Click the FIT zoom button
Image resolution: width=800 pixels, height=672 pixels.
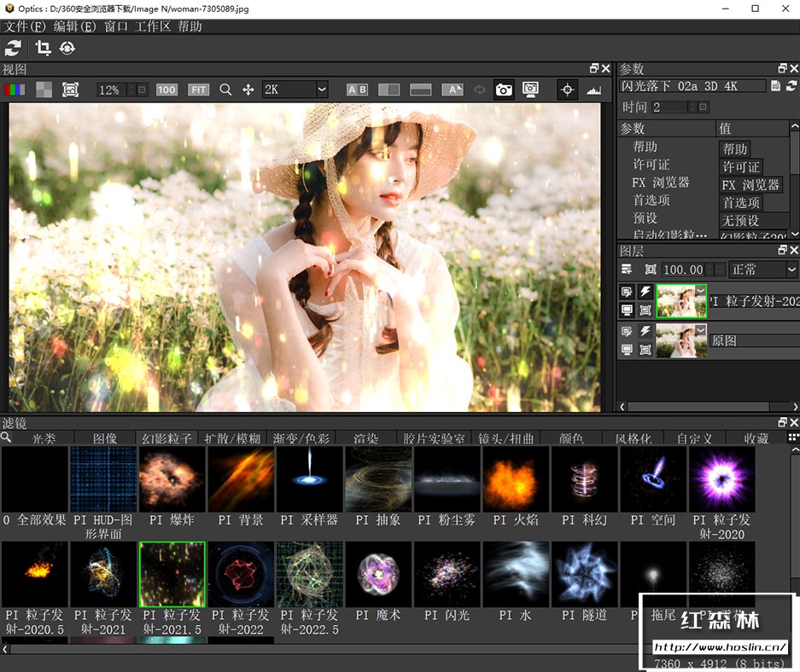198,90
